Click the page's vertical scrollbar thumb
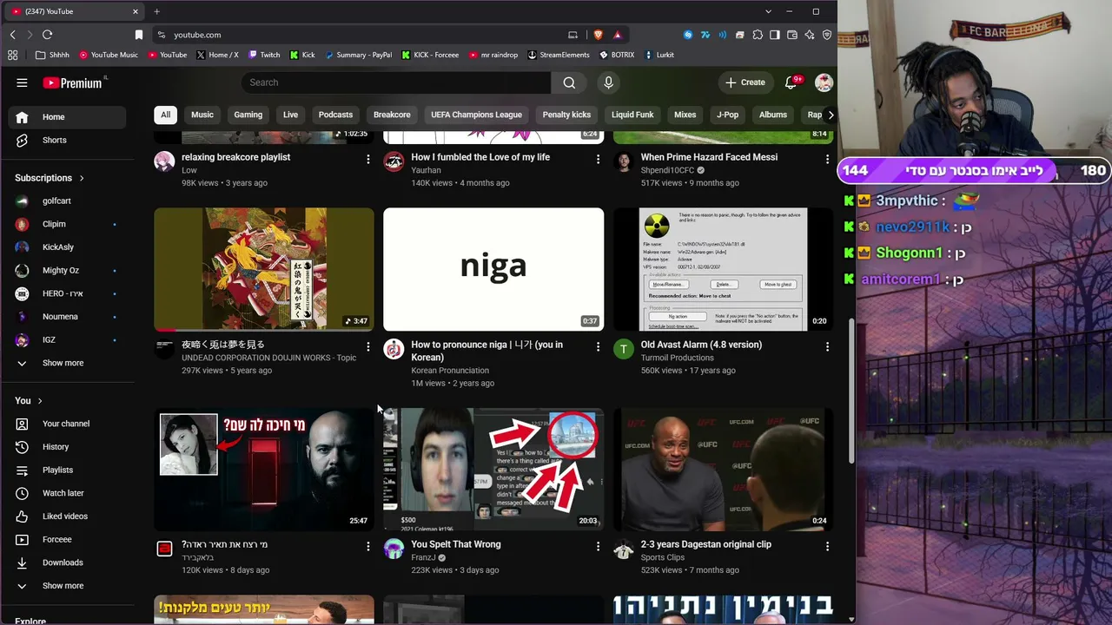 pyautogui.click(x=851, y=391)
